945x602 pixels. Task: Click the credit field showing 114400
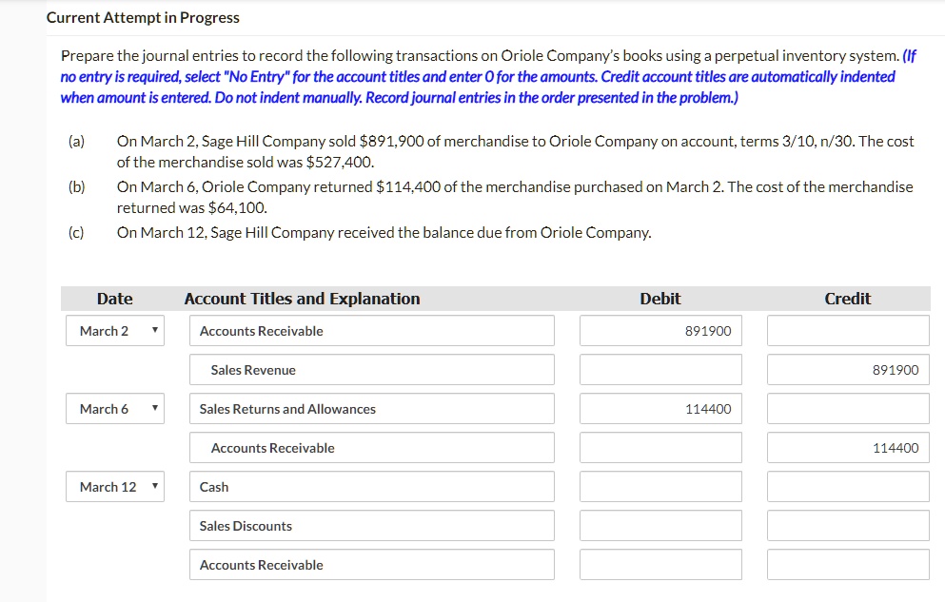pos(848,448)
